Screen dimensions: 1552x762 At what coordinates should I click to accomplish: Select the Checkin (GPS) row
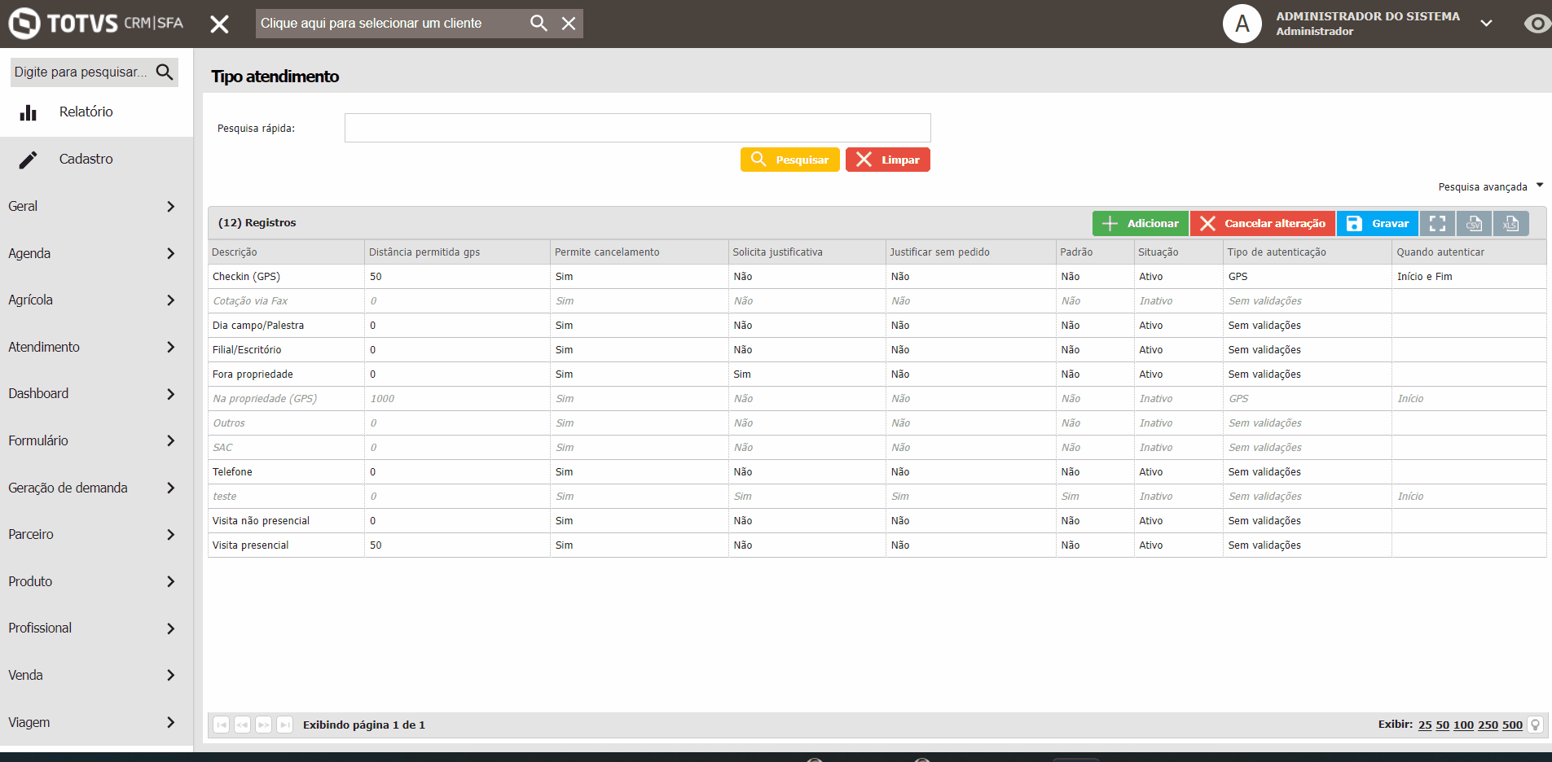[877, 277]
